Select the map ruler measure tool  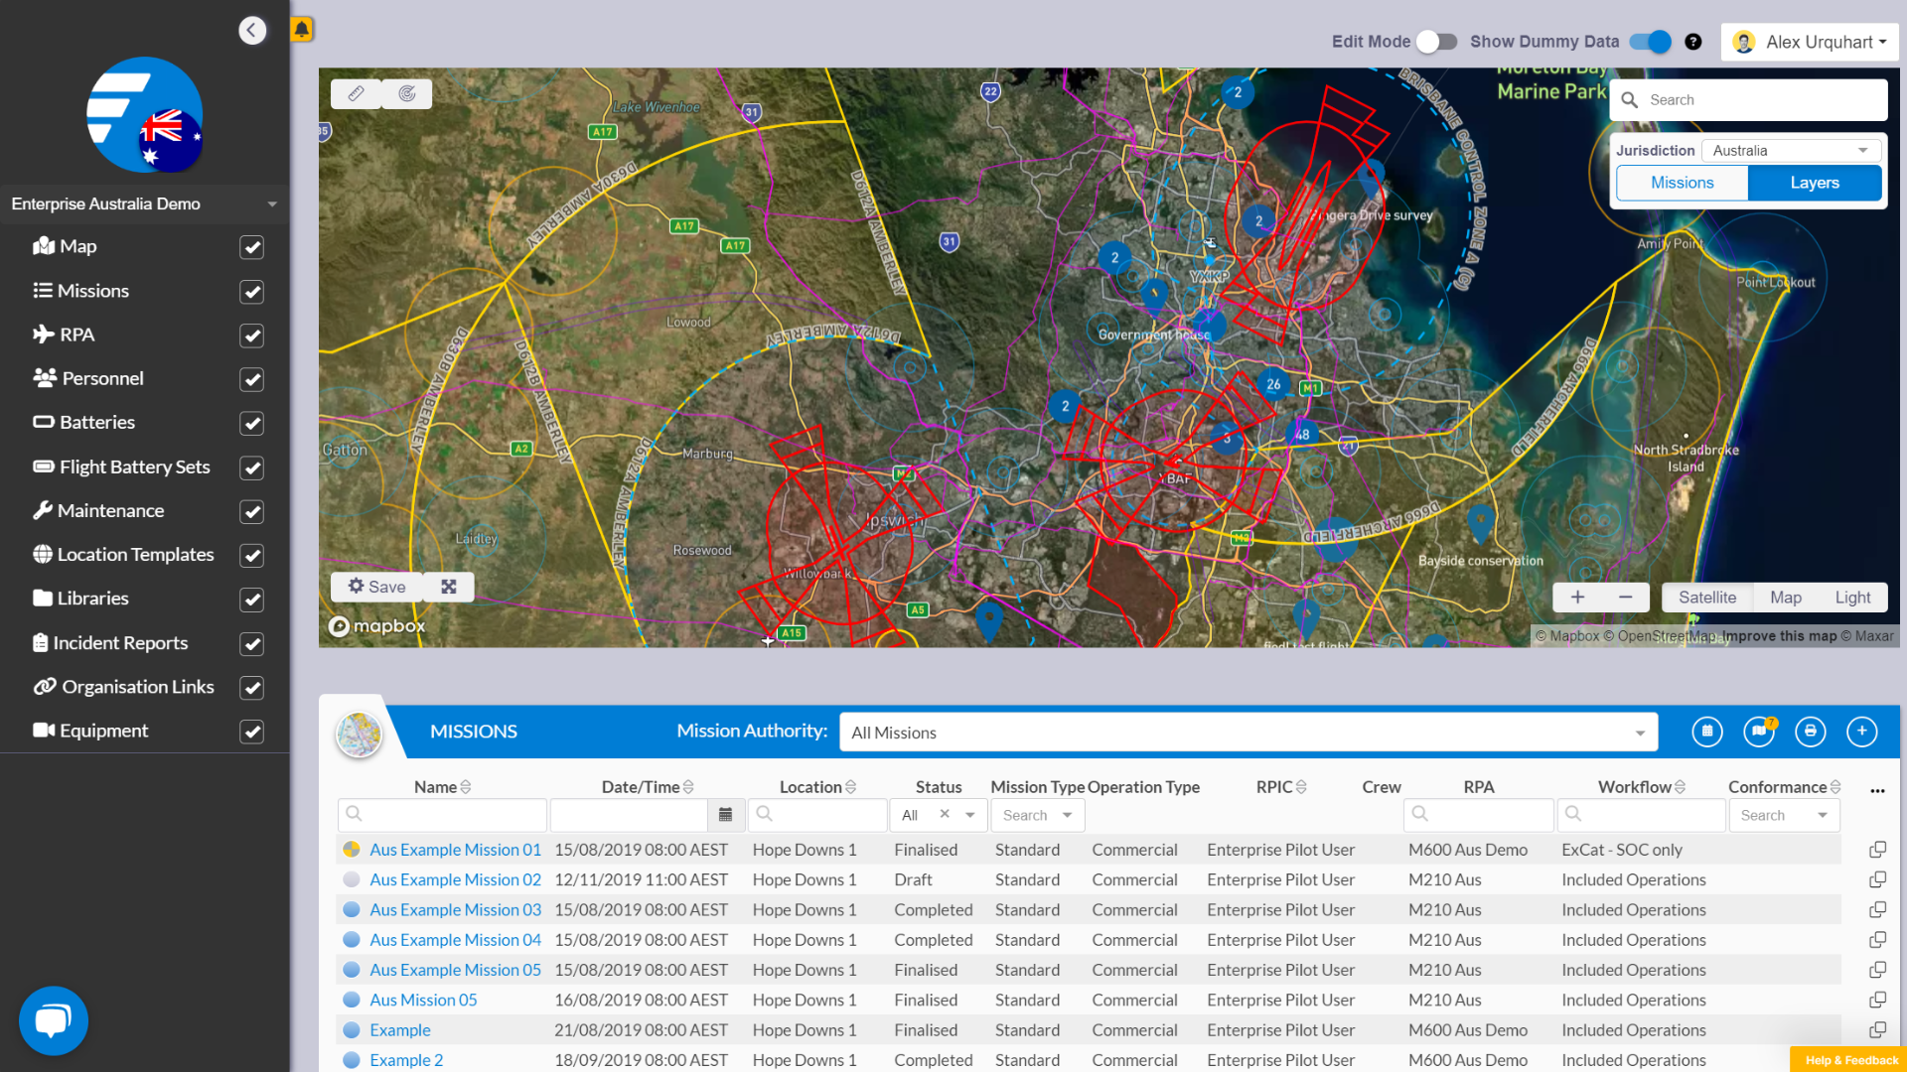coord(356,94)
